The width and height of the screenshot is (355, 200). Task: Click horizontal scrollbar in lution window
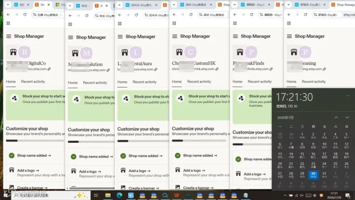(92, 188)
